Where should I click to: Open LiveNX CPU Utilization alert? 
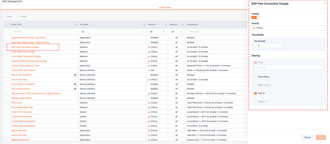tap(22, 112)
